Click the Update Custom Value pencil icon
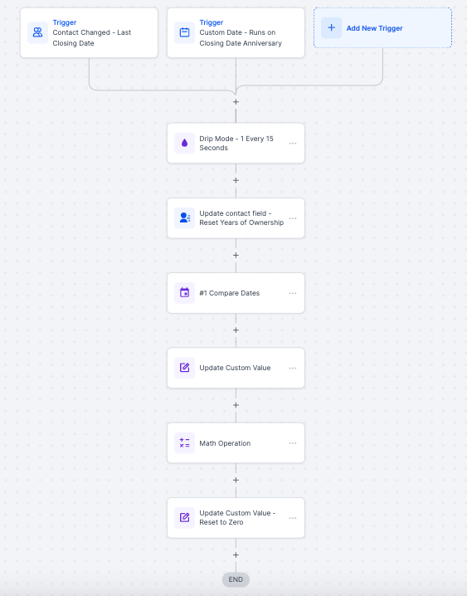467x596 pixels. [184, 368]
